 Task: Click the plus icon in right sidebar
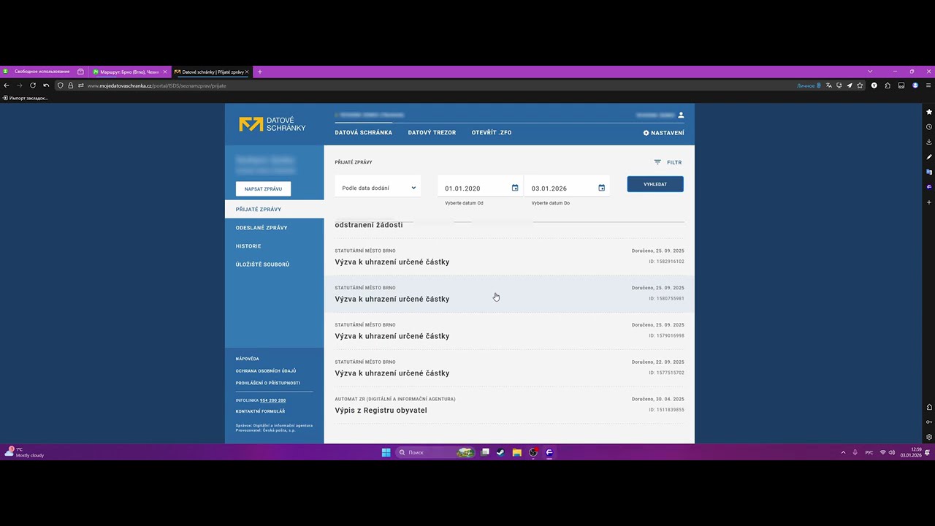click(x=929, y=202)
